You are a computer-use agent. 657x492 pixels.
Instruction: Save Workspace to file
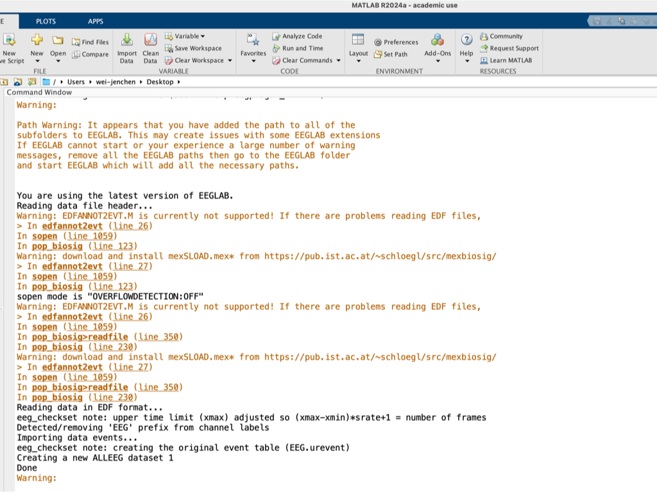click(193, 48)
